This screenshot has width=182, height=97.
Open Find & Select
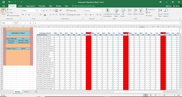(x=166, y=13)
